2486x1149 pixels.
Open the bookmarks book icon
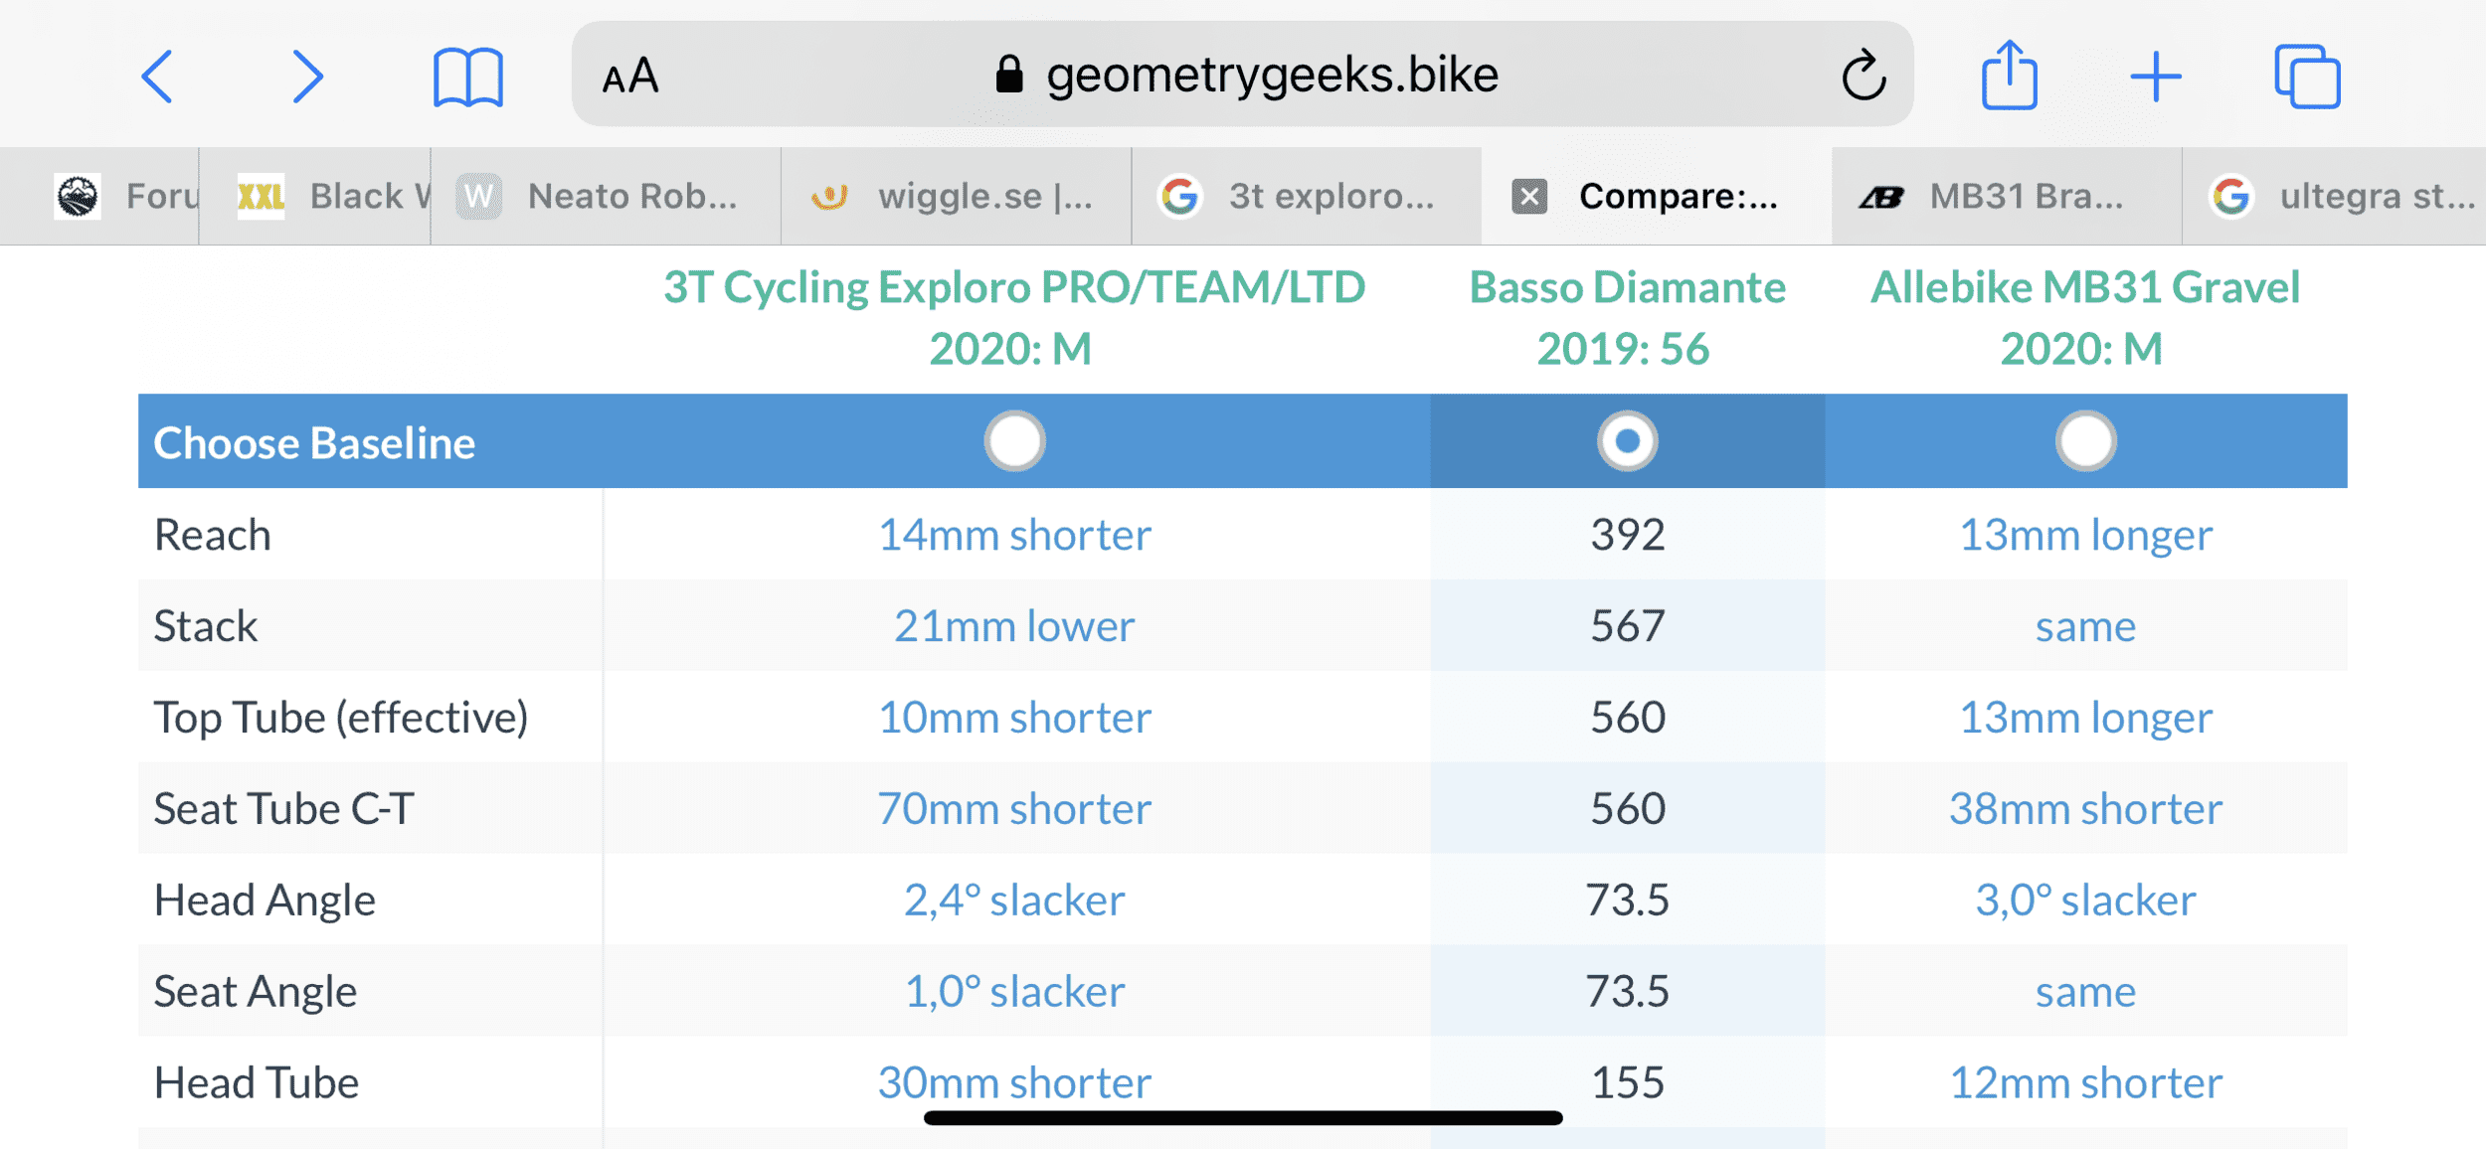tap(468, 77)
